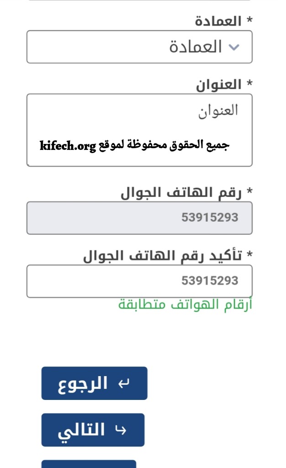
Task: Click the الرجوع back button
Action: click(x=94, y=383)
